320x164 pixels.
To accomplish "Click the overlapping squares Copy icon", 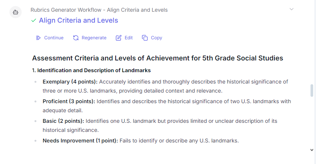I will pos(145,38).
